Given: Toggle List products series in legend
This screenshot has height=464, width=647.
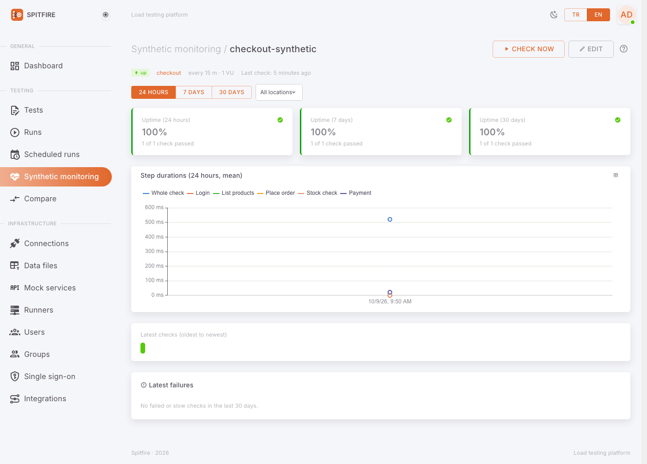Looking at the screenshot, I should 233,193.
